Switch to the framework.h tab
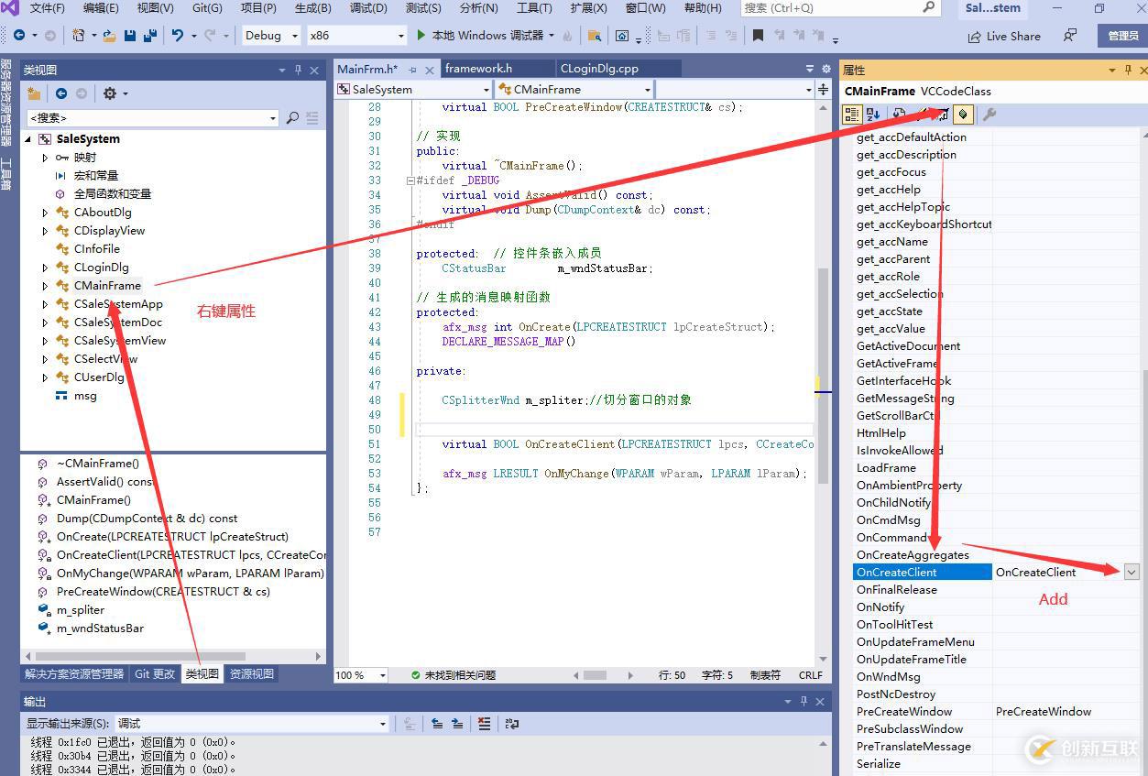The image size is (1148, 776). 478,69
